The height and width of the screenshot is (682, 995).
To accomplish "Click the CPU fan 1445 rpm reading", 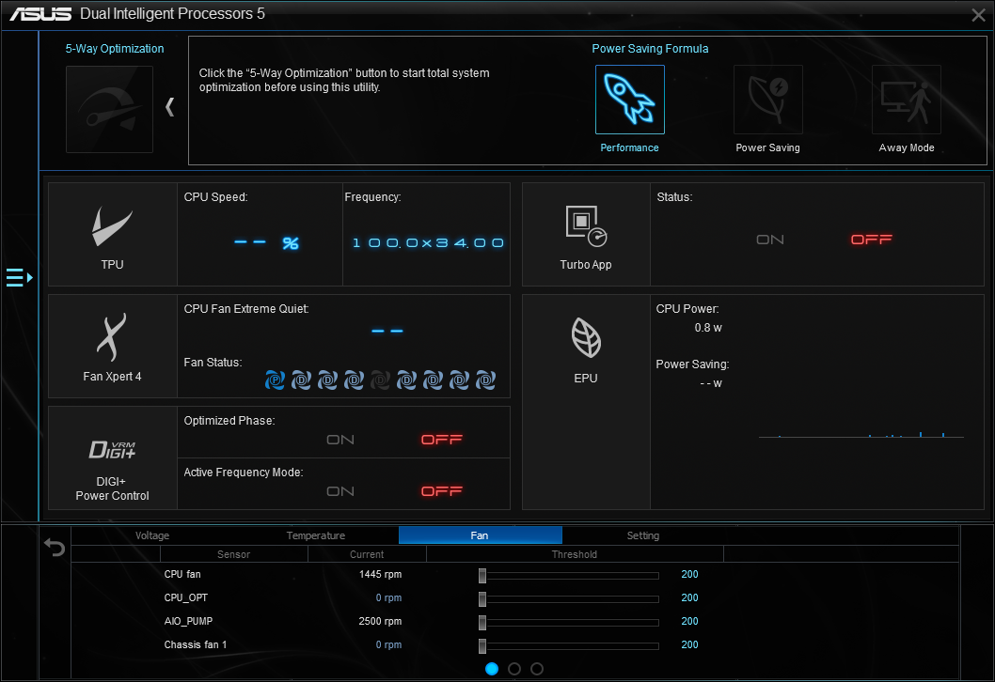I will (x=380, y=574).
